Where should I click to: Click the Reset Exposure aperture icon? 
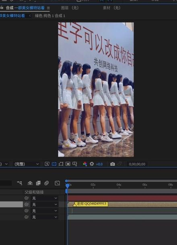(x=92, y=164)
